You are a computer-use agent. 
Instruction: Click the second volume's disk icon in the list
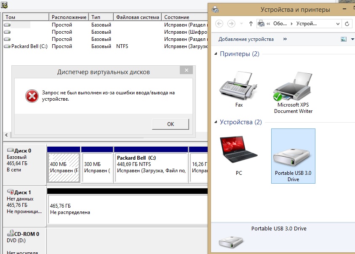pos(7,32)
